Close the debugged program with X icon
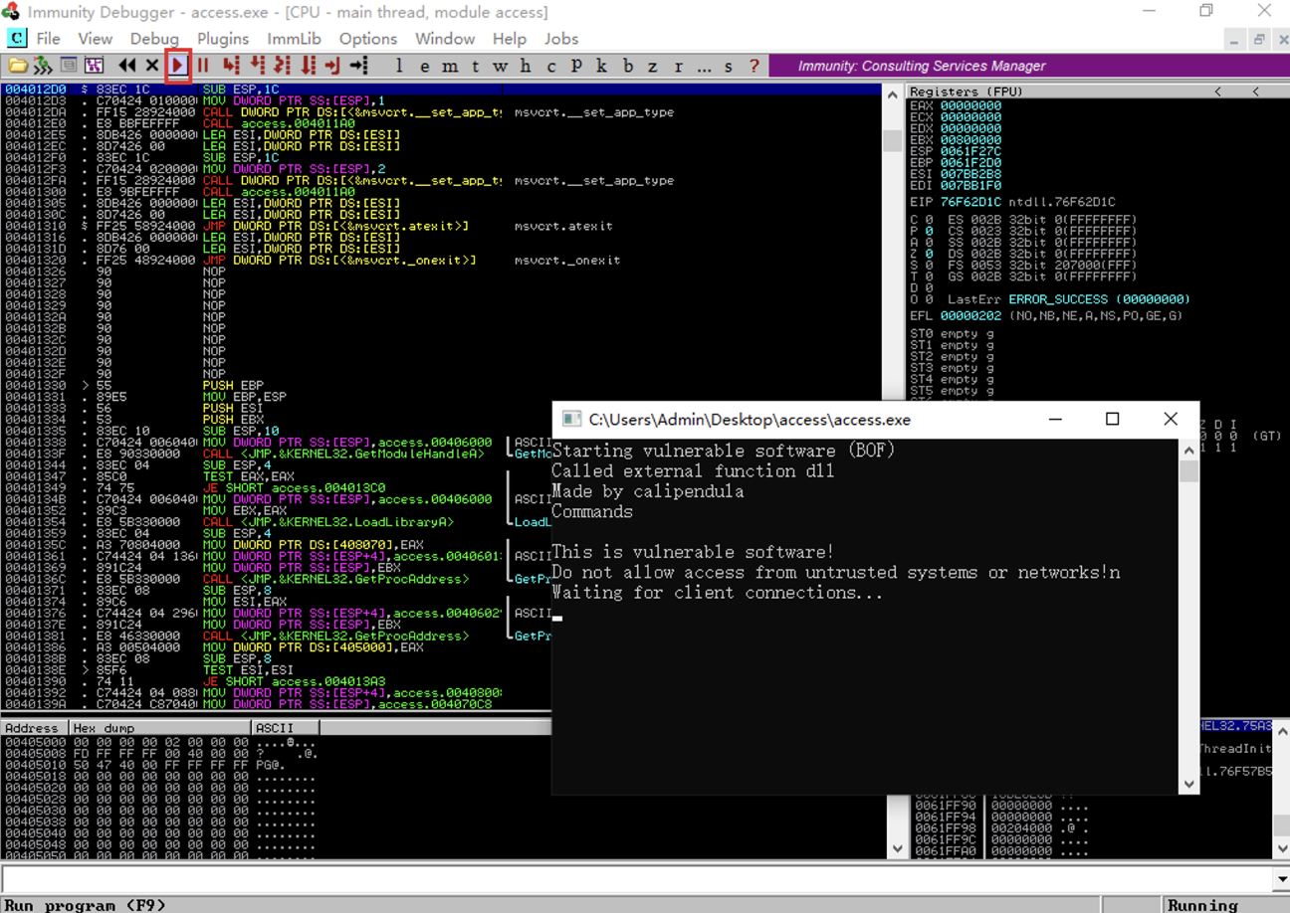1290x913 pixels. [x=152, y=66]
